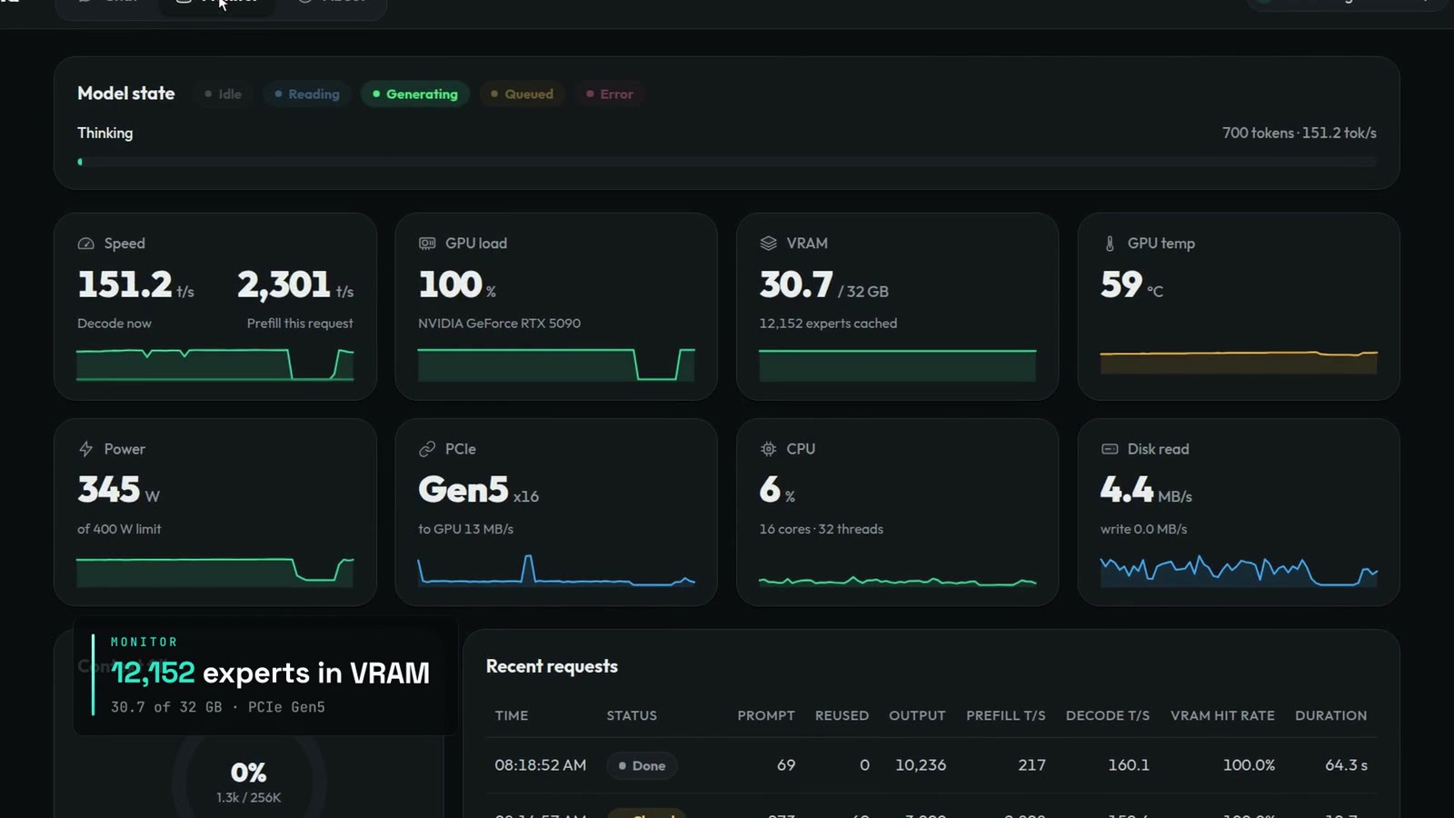Select the Generating model state pill
The height and width of the screenshot is (818, 1454).
click(415, 94)
